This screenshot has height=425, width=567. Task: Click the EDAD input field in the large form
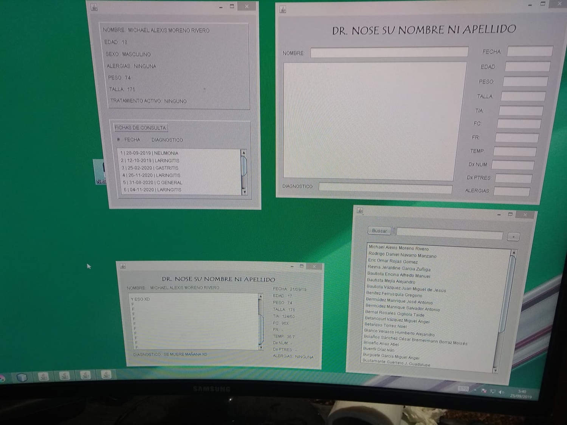(527, 66)
